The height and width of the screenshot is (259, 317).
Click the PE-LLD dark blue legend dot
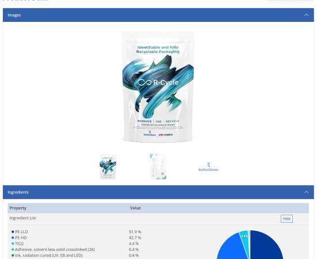[13, 232]
